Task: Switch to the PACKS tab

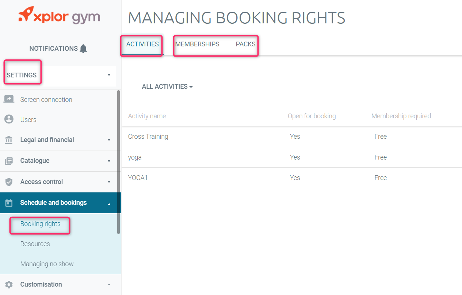Action: (245, 44)
